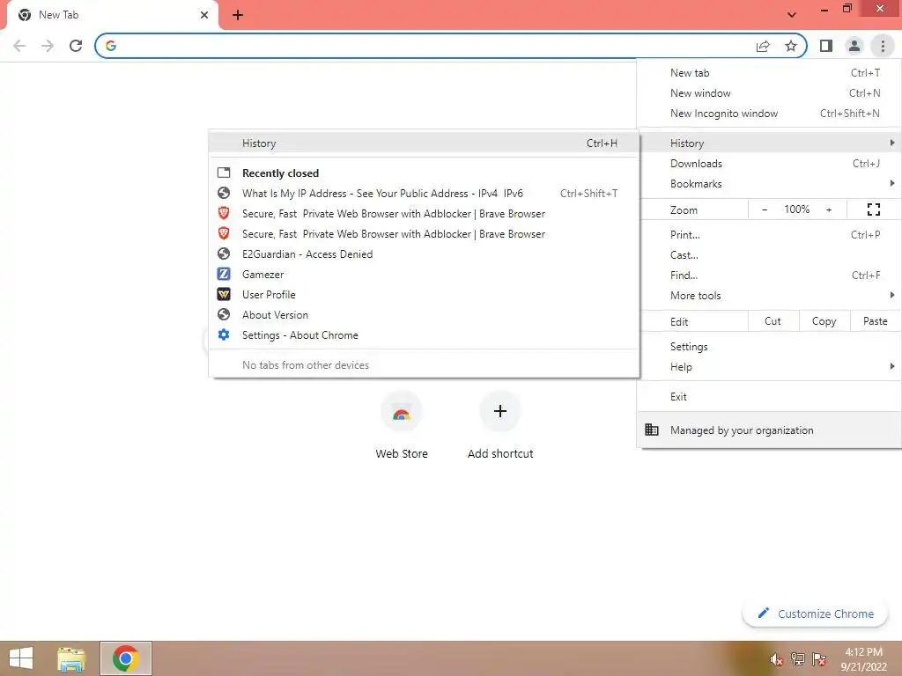Open Settings from Chrome menu

[769, 347]
